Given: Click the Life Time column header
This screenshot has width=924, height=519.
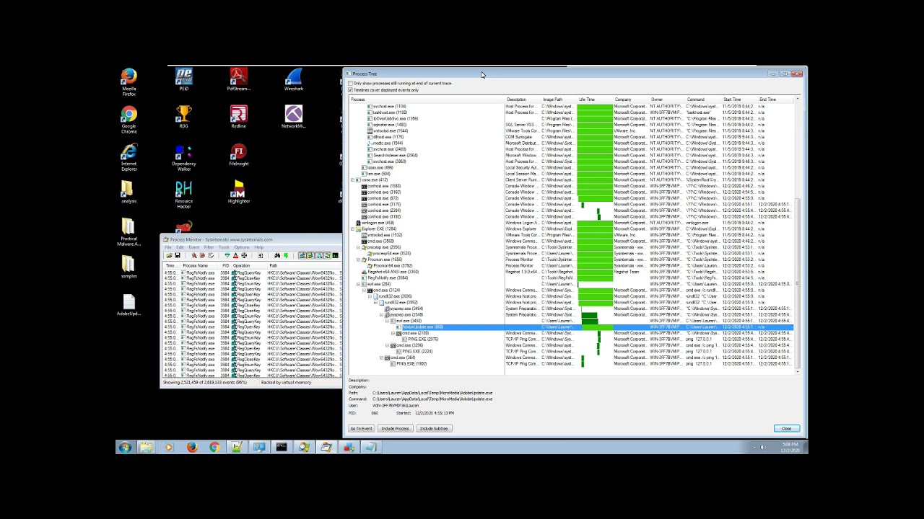Looking at the screenshot, I should [595, 99].
